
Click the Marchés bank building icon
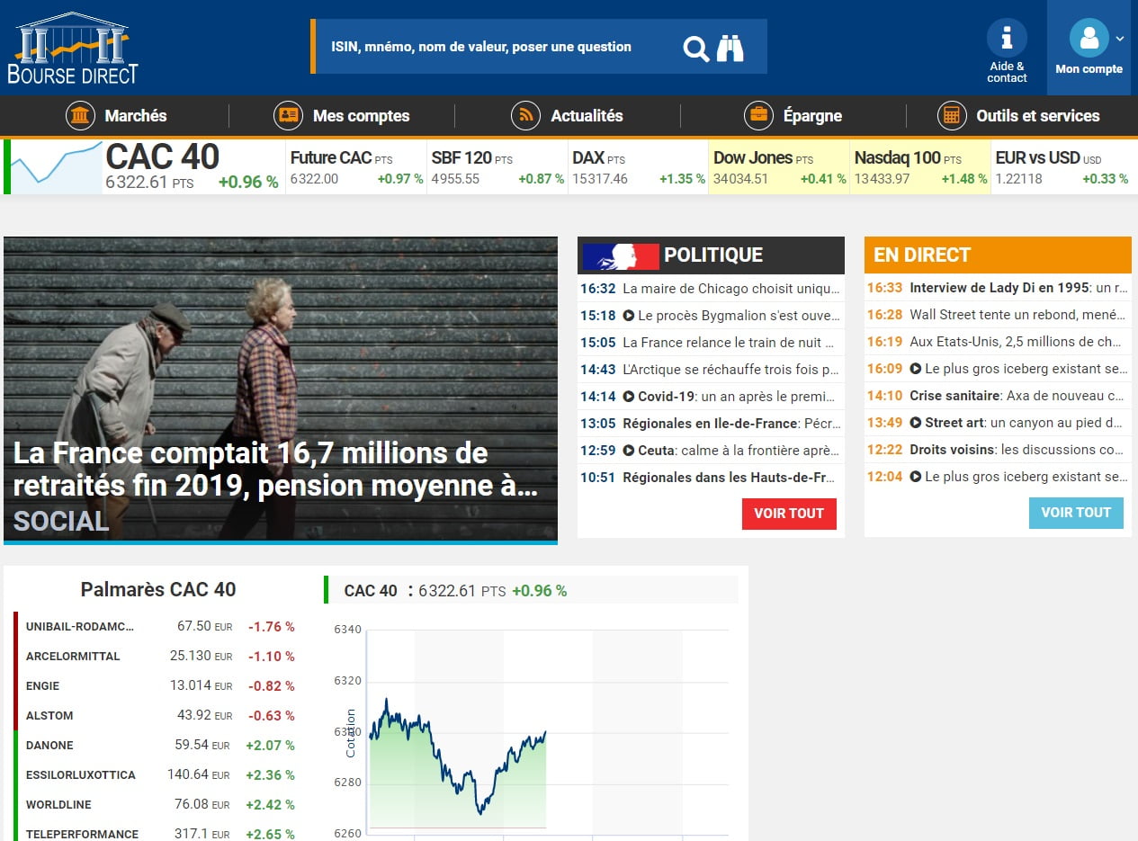(81, 116)
